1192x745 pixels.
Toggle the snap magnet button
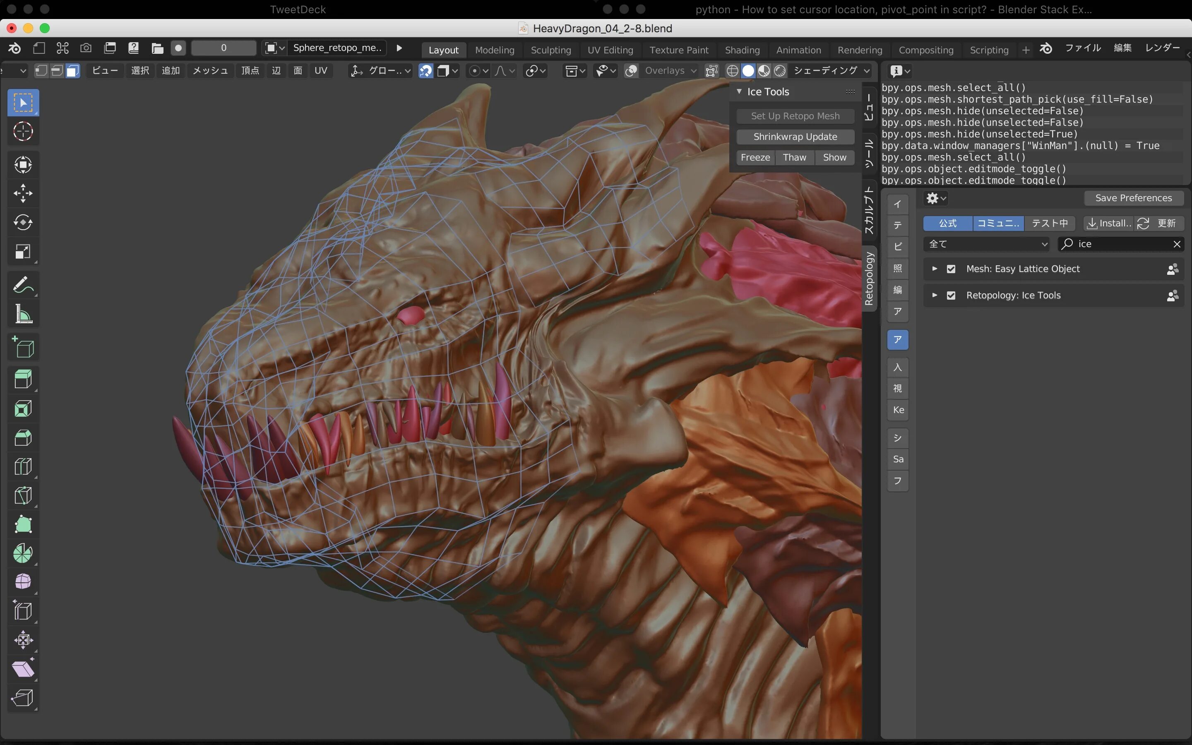[425, 71]
